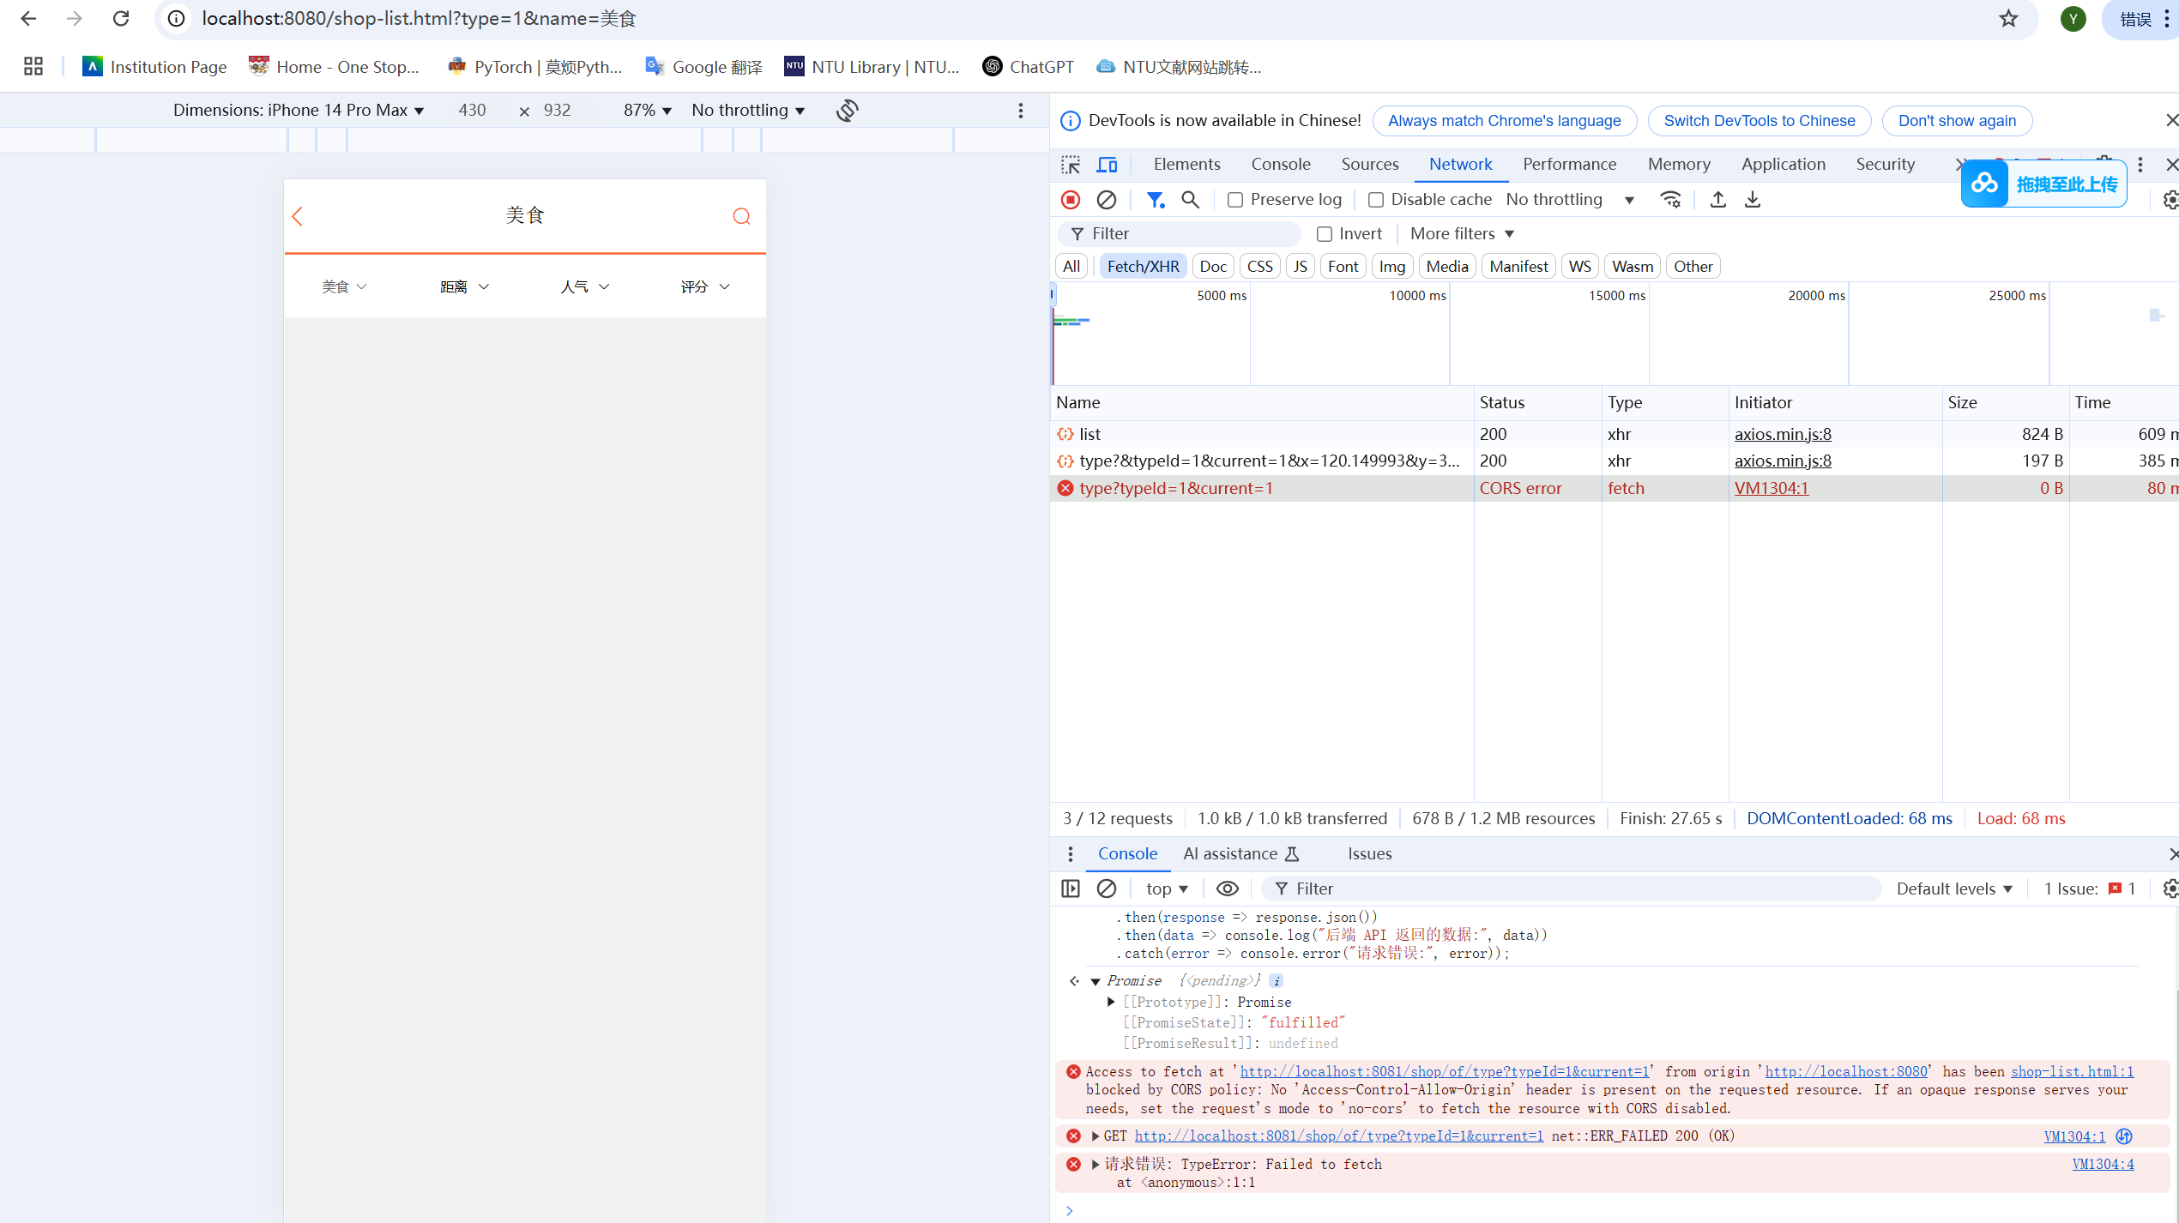The height and width of the screenshot is (1223, 2179).
Task: Open the axios.min.js:8 initiator link for list
Action: click(1783, 434)
